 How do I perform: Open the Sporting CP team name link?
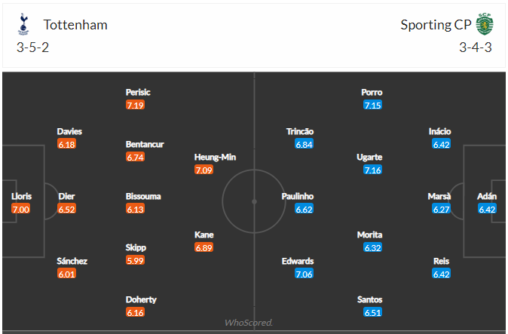pos(436,25)
